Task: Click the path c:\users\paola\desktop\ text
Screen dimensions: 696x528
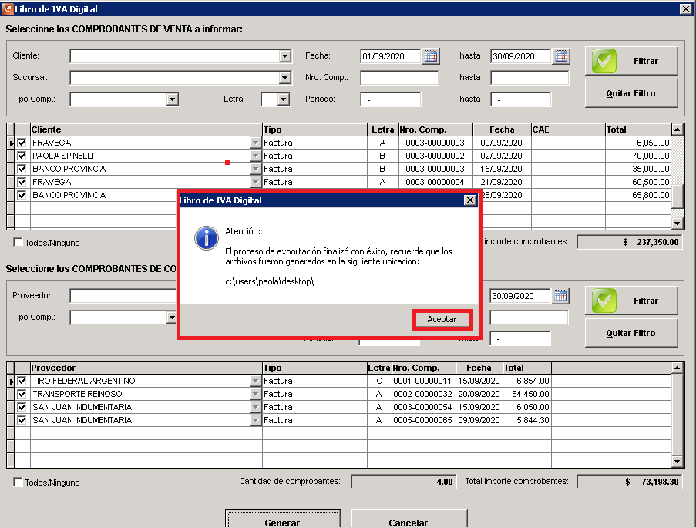Action: tap(270, 281)
